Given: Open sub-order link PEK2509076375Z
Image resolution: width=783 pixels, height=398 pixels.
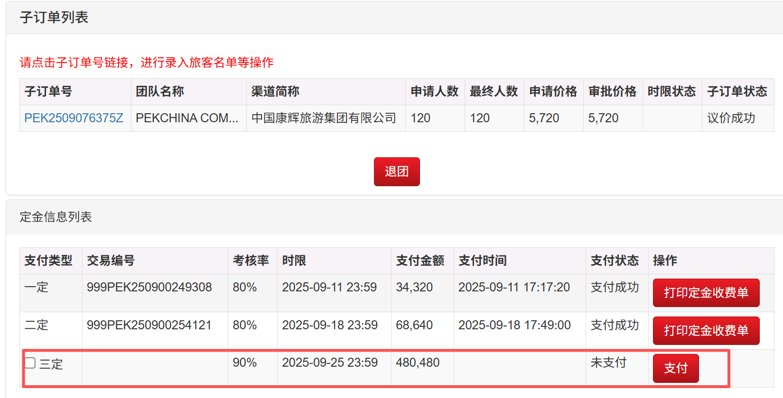Looking at the screenshot, I should (74, 118).
